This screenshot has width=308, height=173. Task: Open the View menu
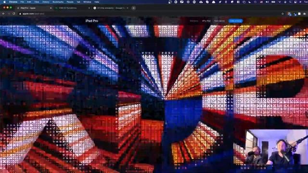click(37, 2)
